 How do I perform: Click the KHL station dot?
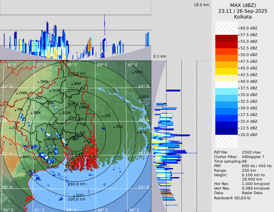click(x=114, y=127)
